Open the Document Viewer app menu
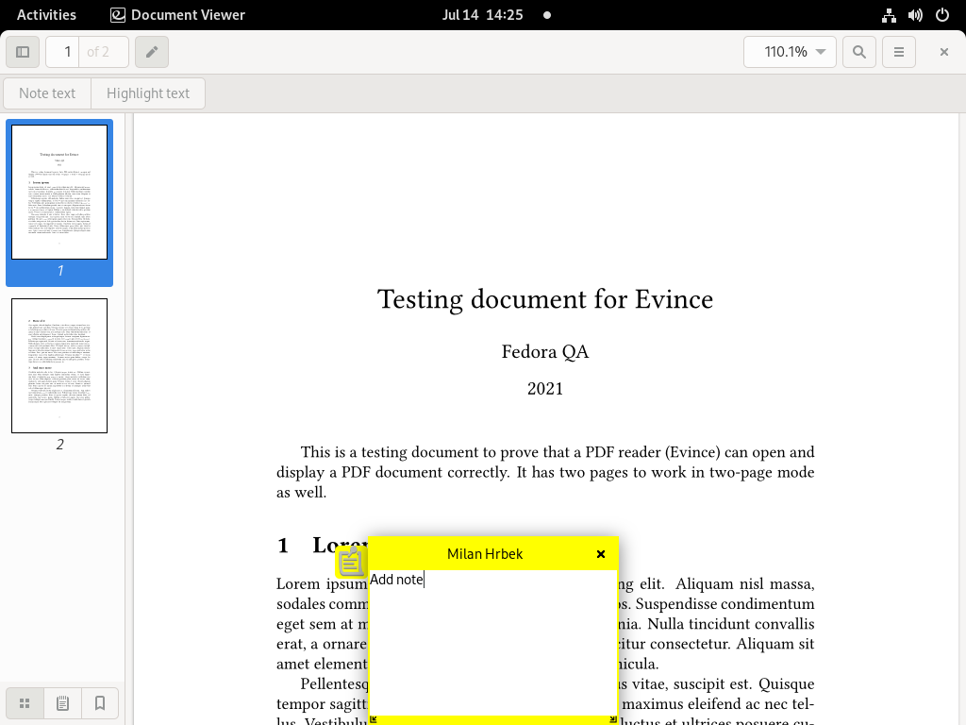This screenshot has height=725, width=966. (177, 15)
